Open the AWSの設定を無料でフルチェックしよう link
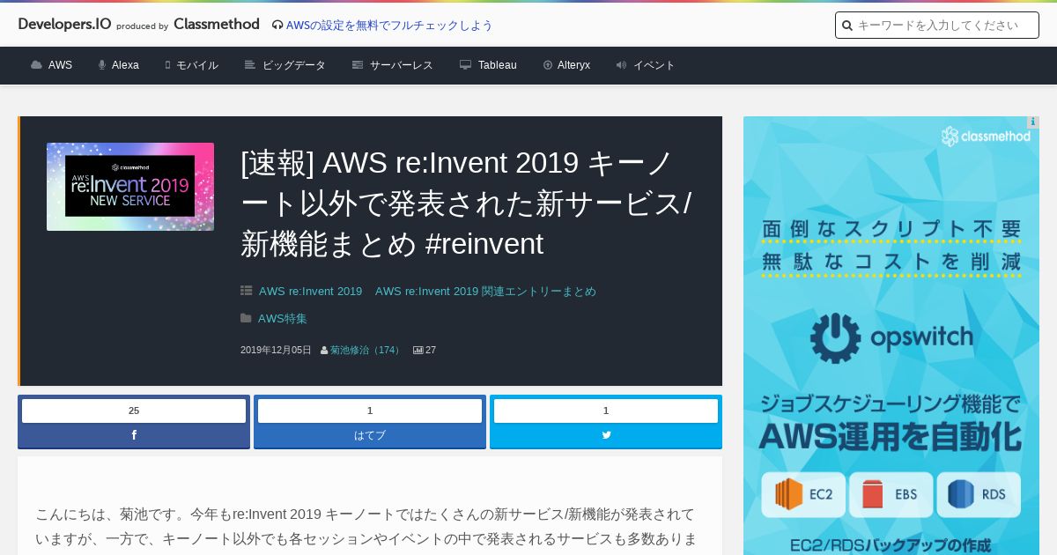This screenshot has height=555, width=1057. [x=389, y=26]
